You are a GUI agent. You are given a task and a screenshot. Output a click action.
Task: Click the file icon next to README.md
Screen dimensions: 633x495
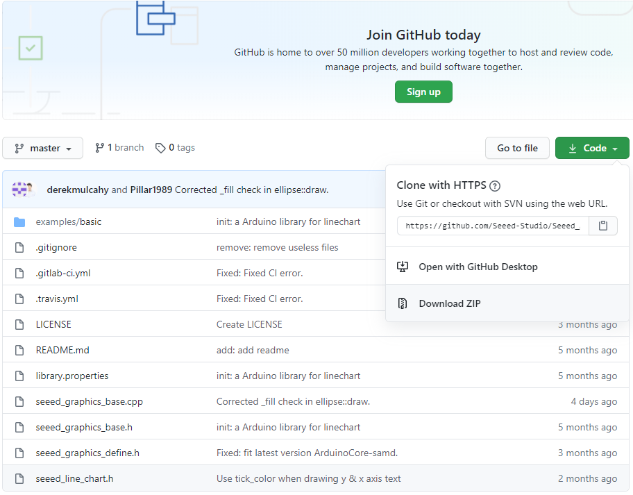[x=19, y=350]
